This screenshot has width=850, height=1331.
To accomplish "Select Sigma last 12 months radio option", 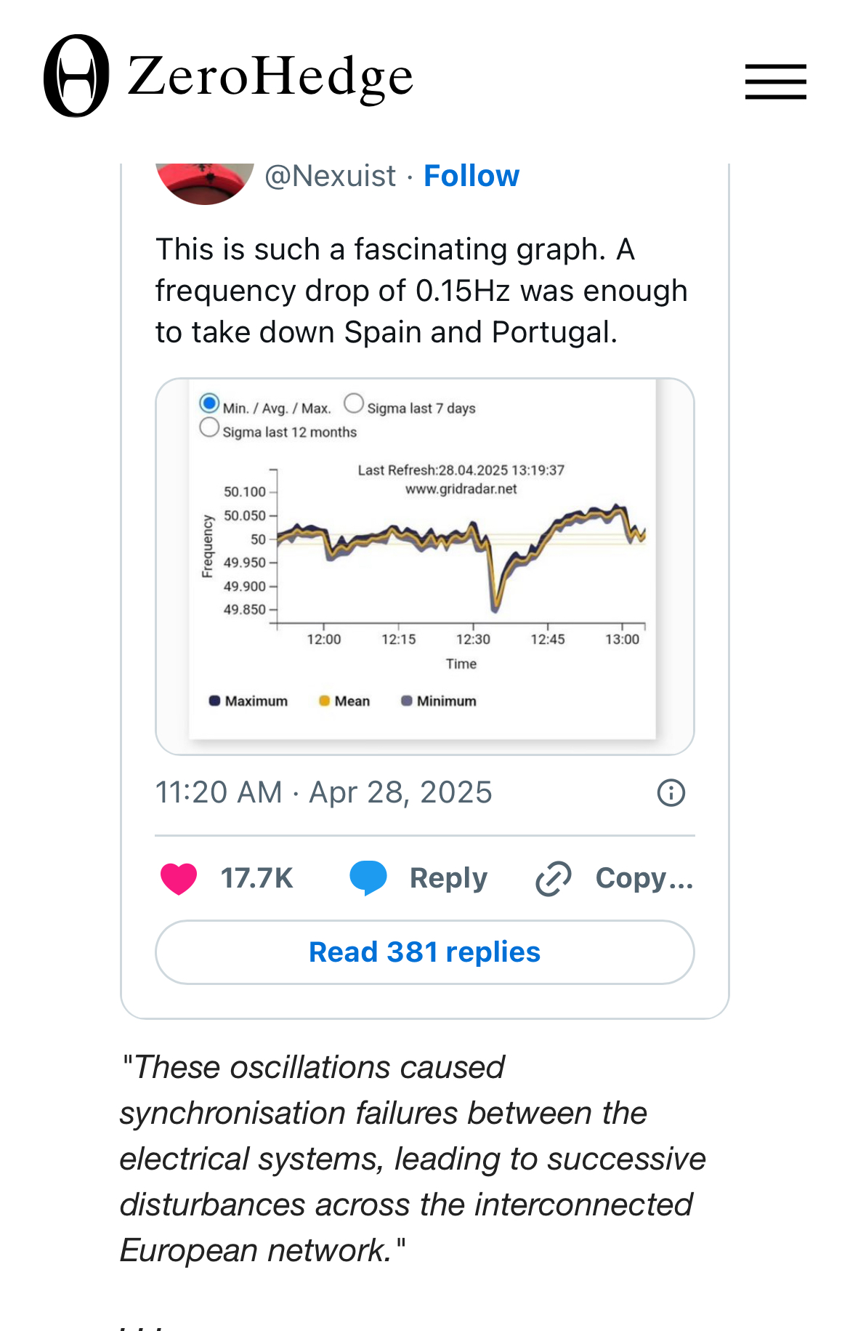I will click(209, 427).
